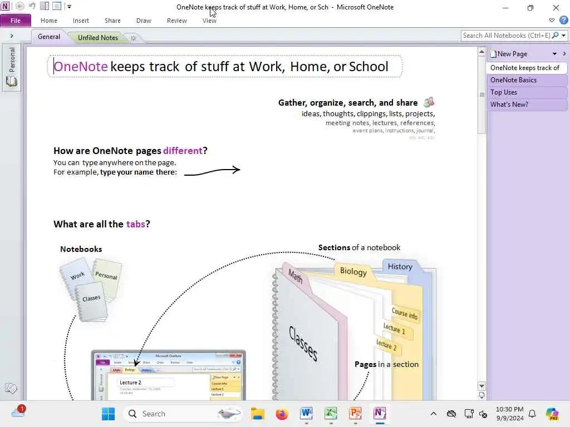Open the Review ribbon tab
The height and width of the screenshot is (427, 570).
point(176,21)
